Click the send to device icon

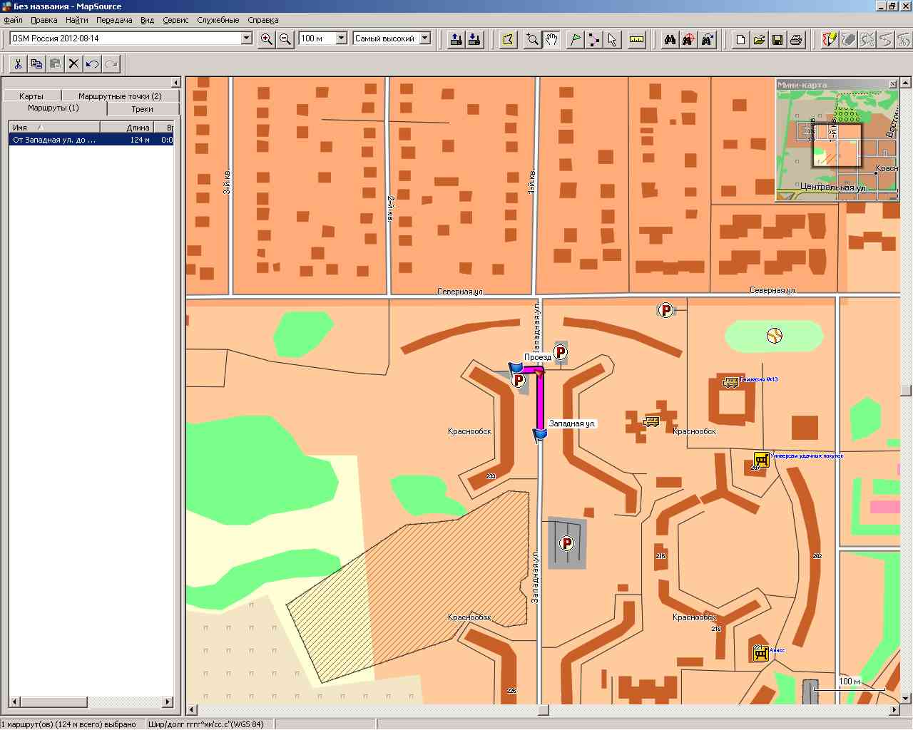[x=456, y=39]
